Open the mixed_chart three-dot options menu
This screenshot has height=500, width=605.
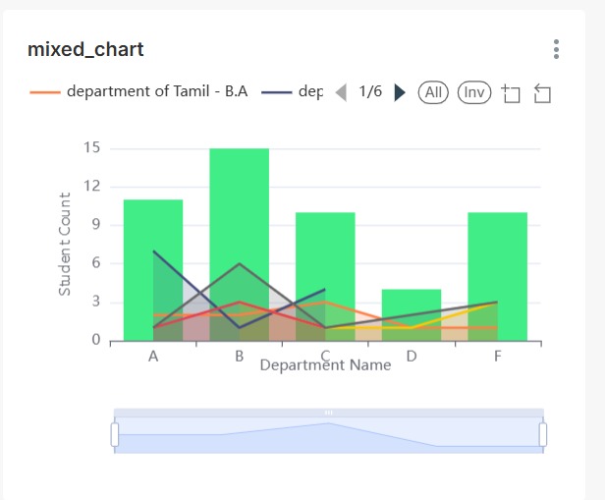click(556, 49)
